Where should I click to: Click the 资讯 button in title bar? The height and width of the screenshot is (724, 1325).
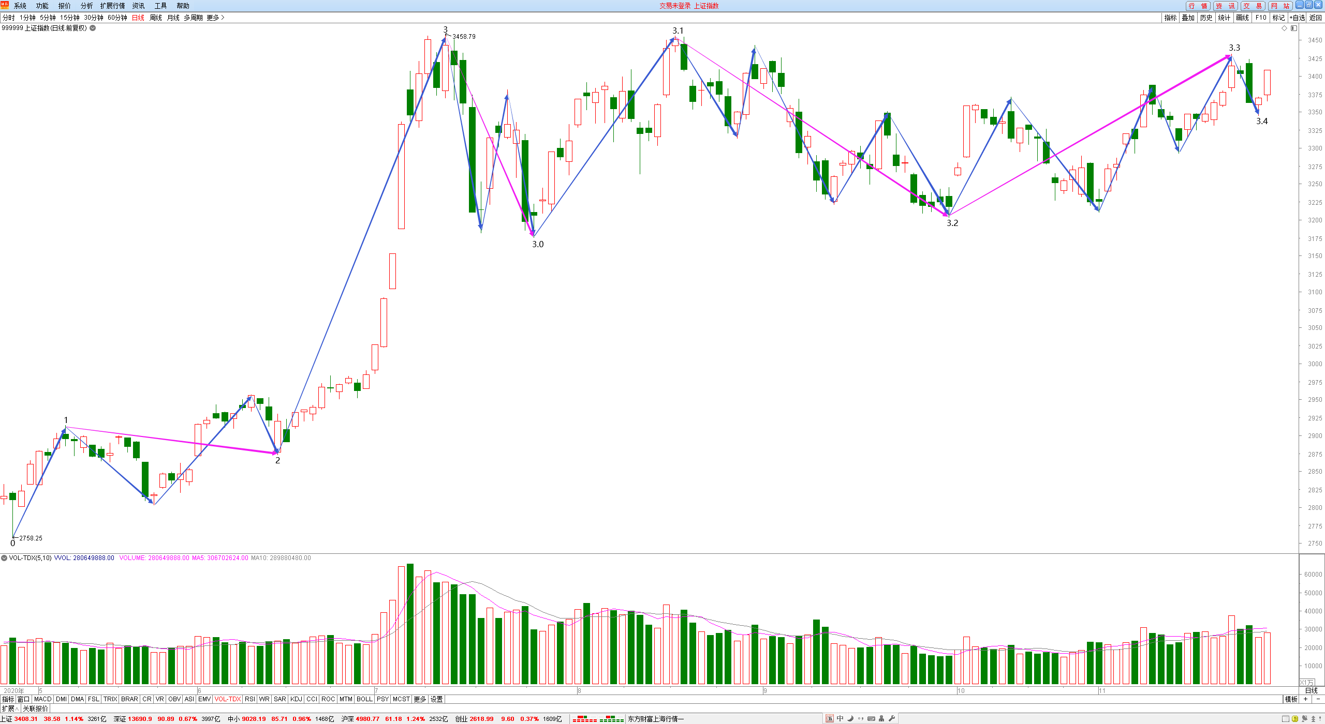pyautogui.click(x=1225, y=6)
